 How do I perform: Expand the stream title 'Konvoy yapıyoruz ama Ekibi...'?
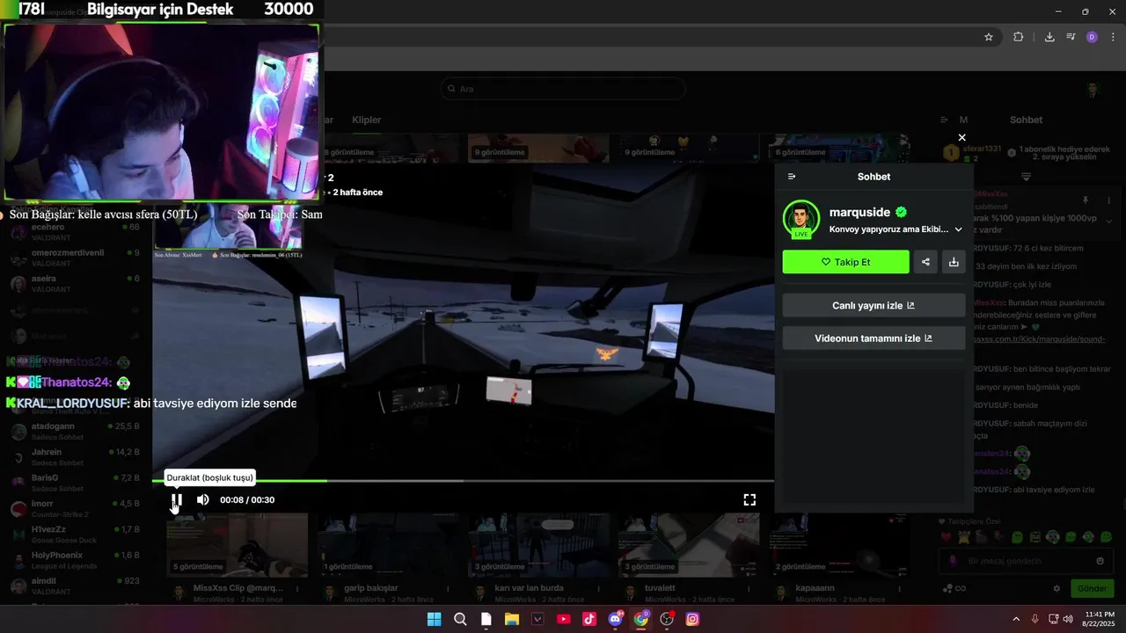point(958,229)
